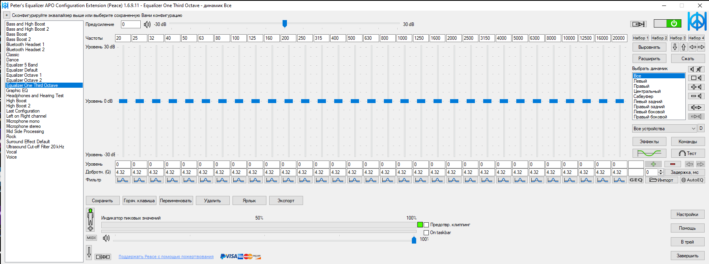
Task: Click the mute/unmute speaker icon button
Action: coord(696,69)
